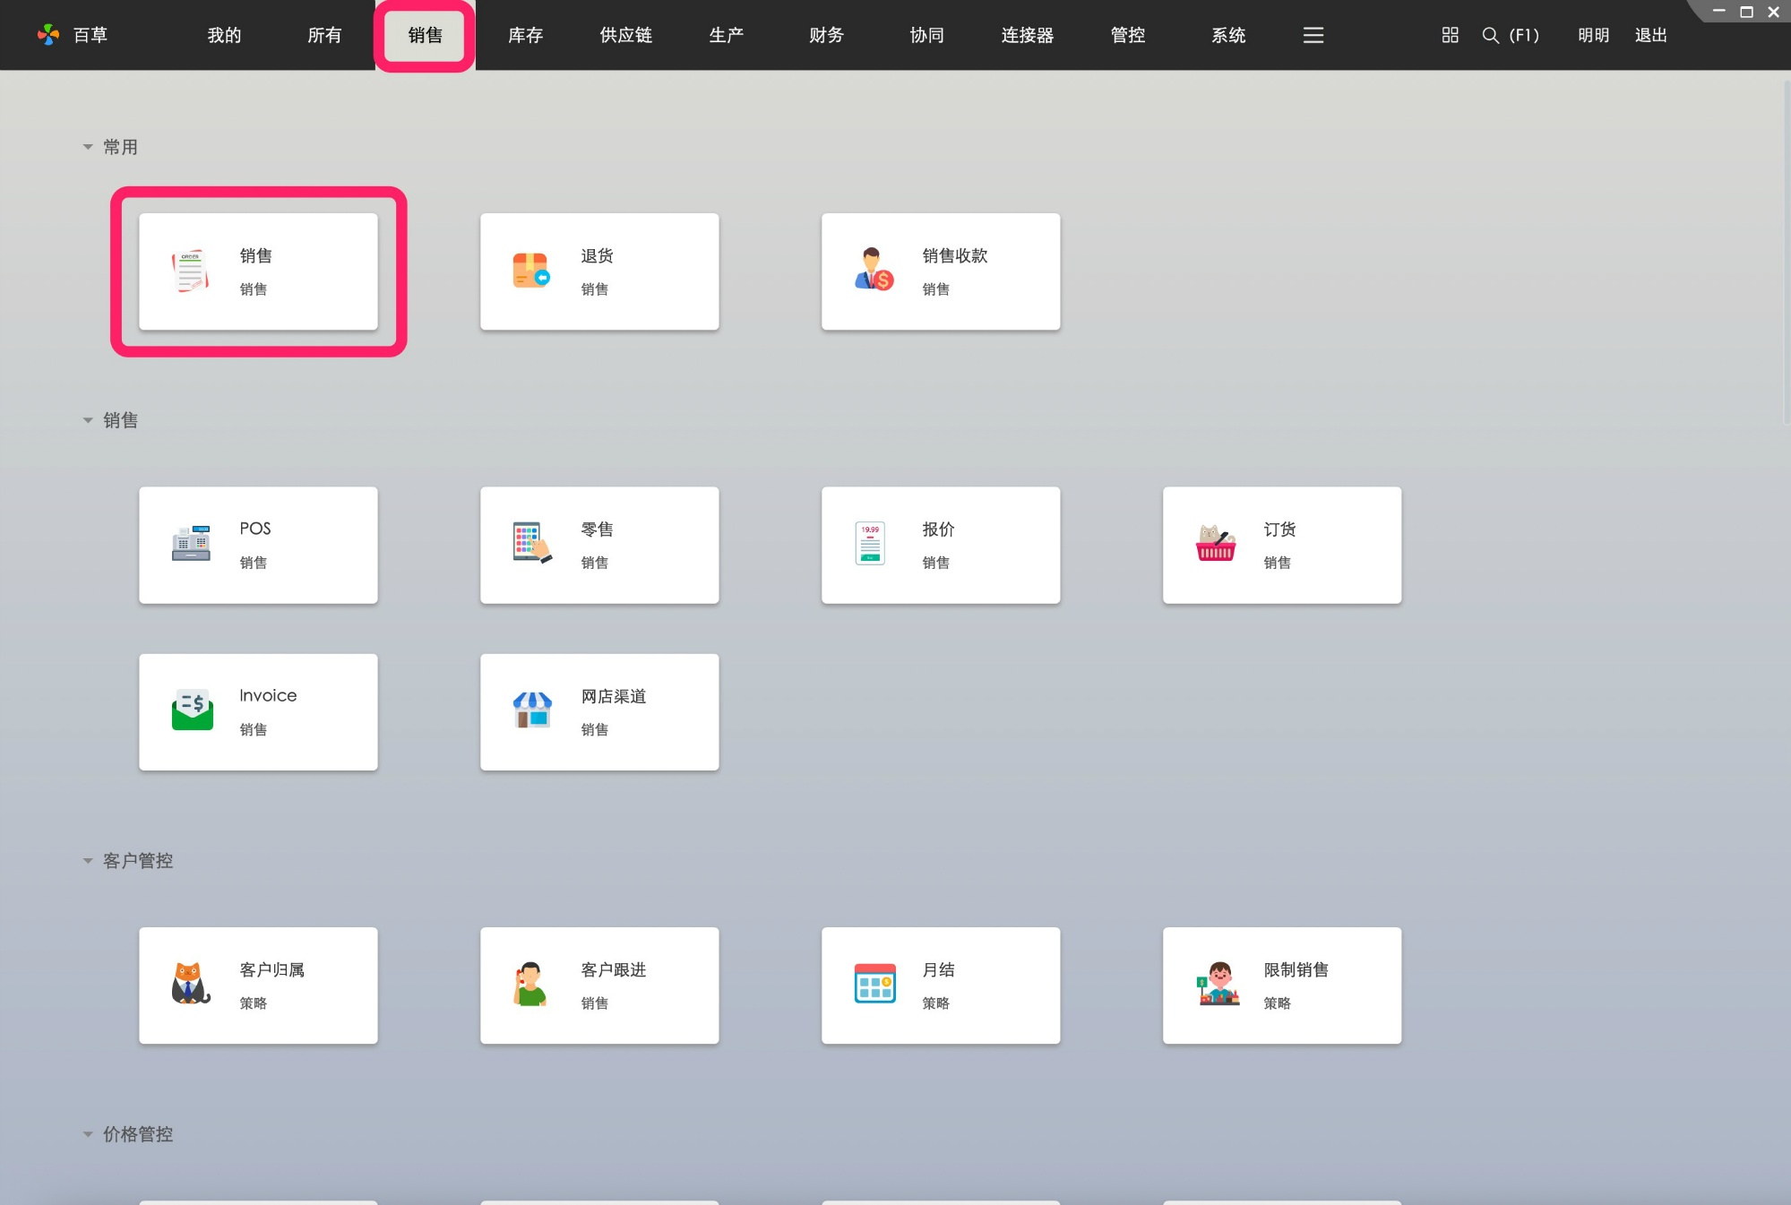Click the 客户归属 card title text
1791x1205 pixels.
coord(271,969)
